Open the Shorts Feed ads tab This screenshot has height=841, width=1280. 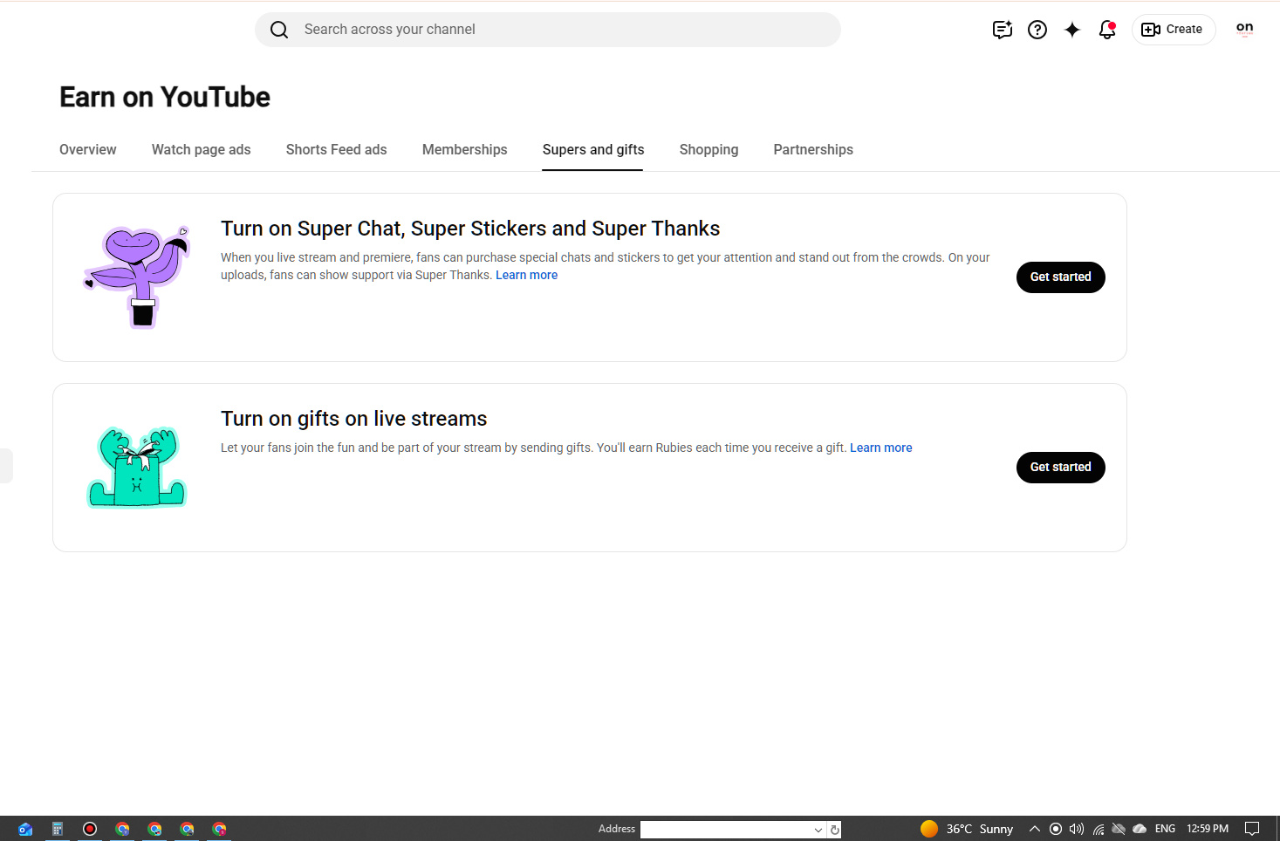[337, 149]
